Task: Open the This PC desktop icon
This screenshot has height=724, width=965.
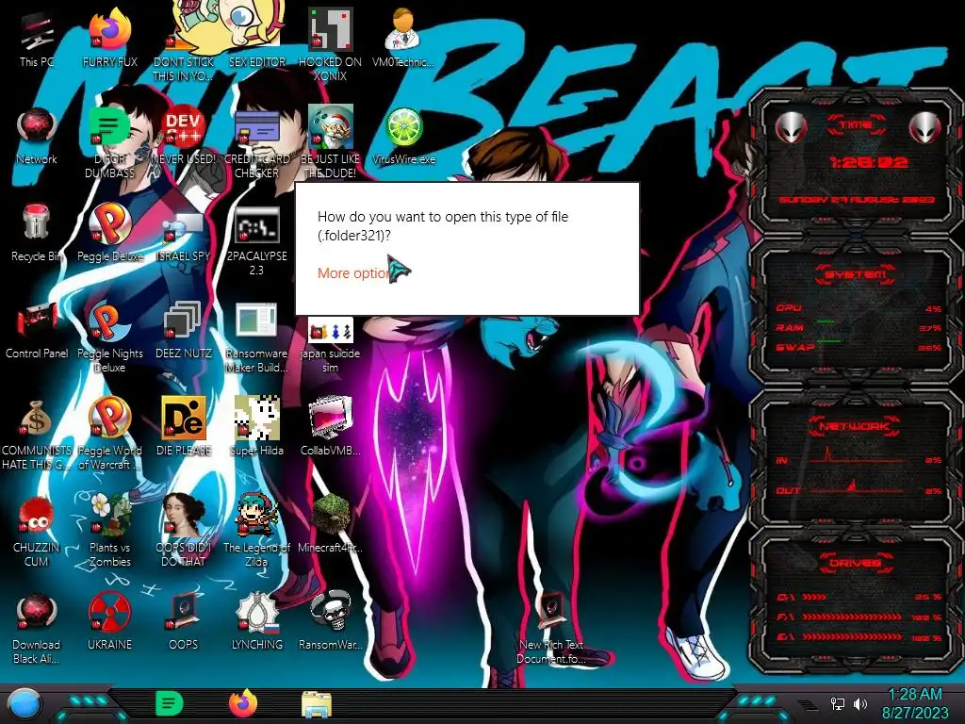Action: [x=37, y=41]
